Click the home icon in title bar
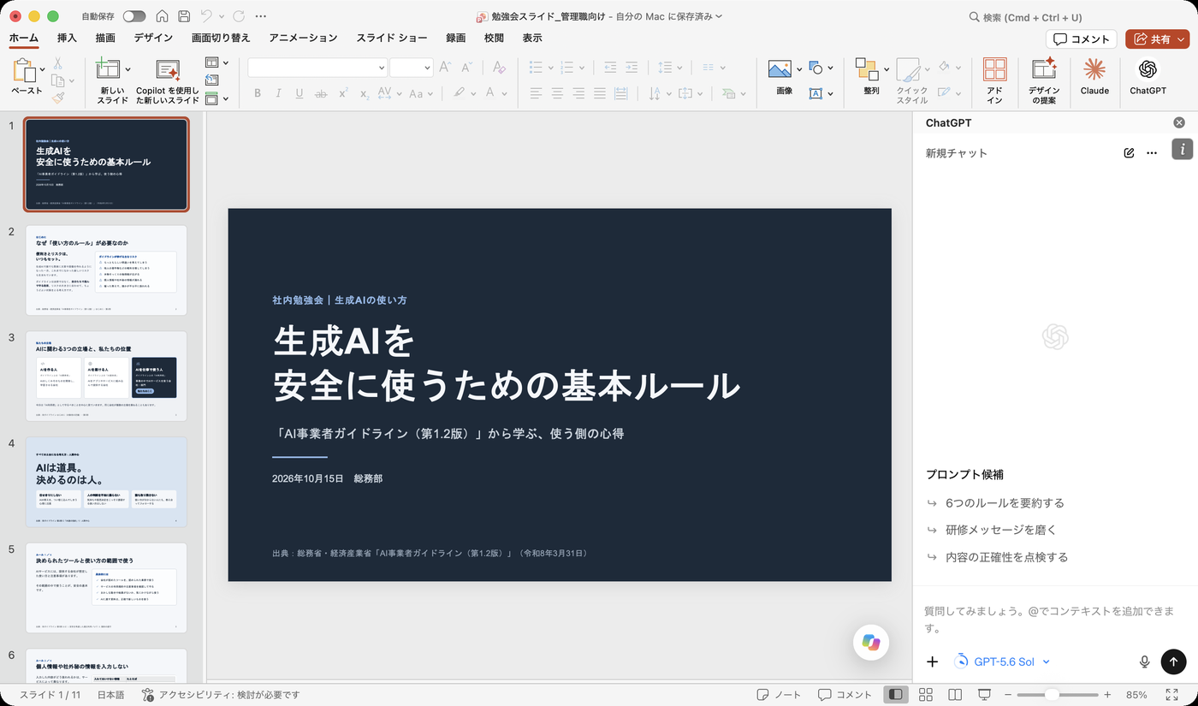The width and height of the screenshot is (1198, 706). [x=163, y=16]
